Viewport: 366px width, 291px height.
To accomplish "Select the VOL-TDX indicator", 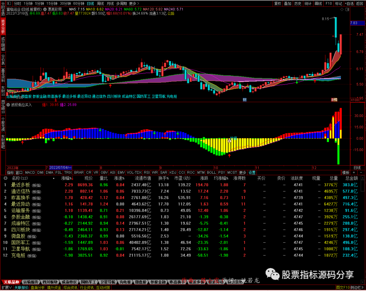I will [134, 172].
